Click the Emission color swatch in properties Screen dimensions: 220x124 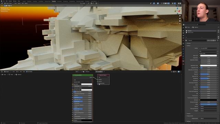(209, 100)
